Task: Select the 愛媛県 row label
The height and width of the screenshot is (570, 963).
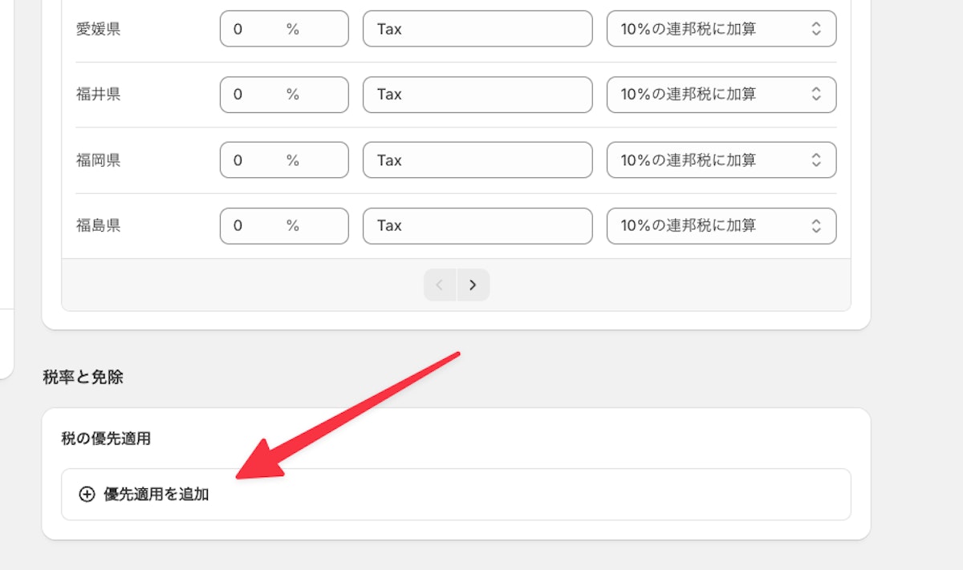Action: coord(96,28)
